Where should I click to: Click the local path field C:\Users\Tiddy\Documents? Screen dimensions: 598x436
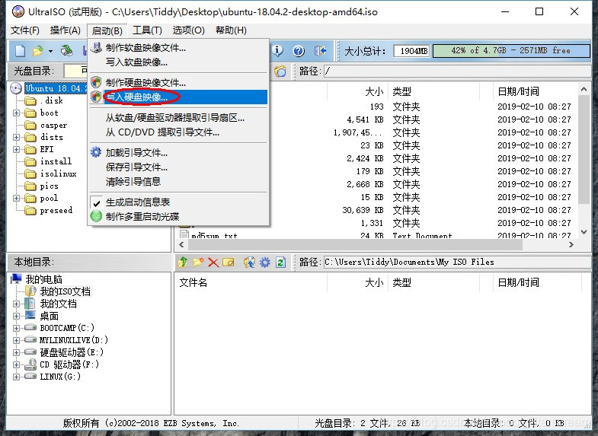[x=457, y=263]
